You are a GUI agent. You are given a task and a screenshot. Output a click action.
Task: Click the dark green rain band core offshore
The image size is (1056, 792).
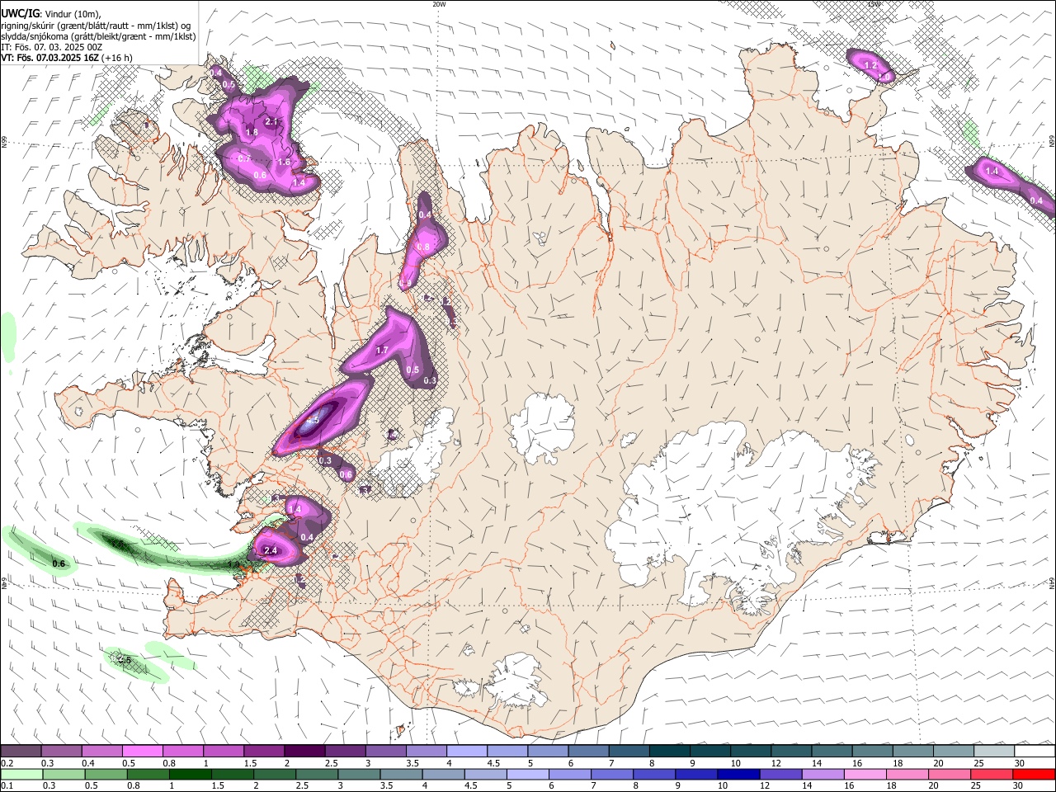[117, 544]
